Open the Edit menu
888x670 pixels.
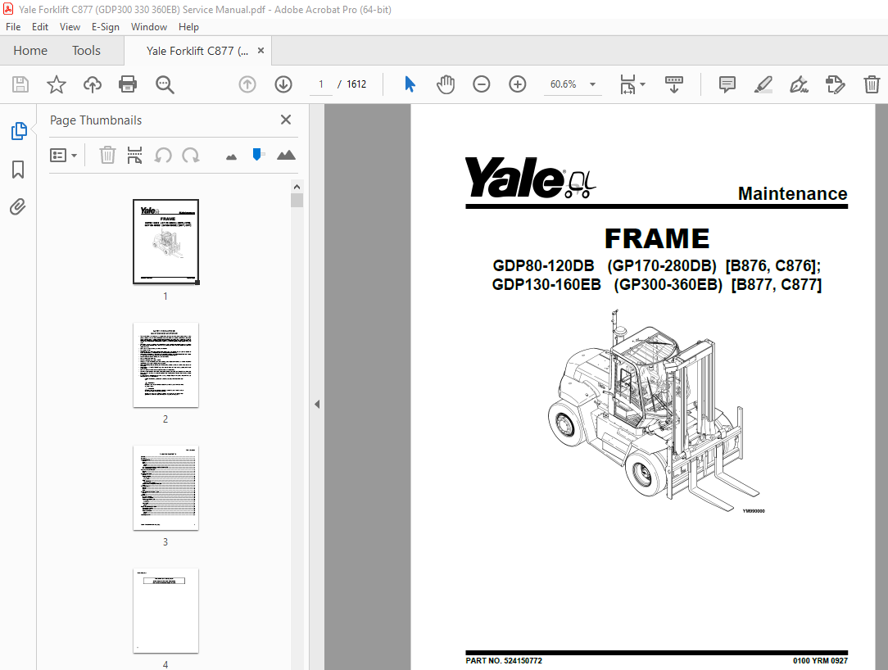(39, 26)
